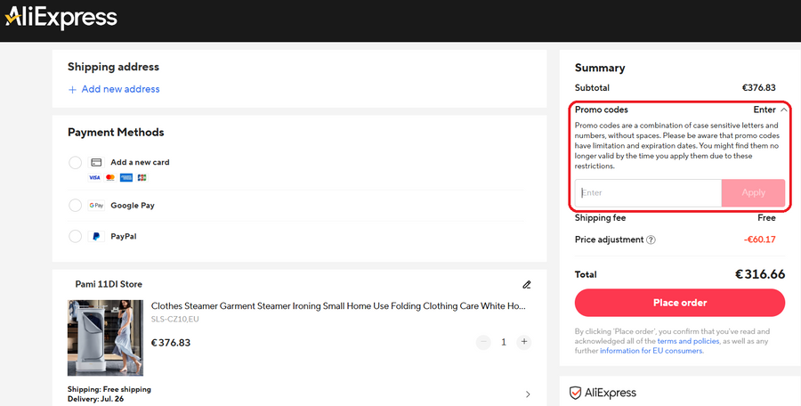Click the AliExpress logo in header
Image resolution: width=801 pixels, height=406 pixels.
point(61,17)
